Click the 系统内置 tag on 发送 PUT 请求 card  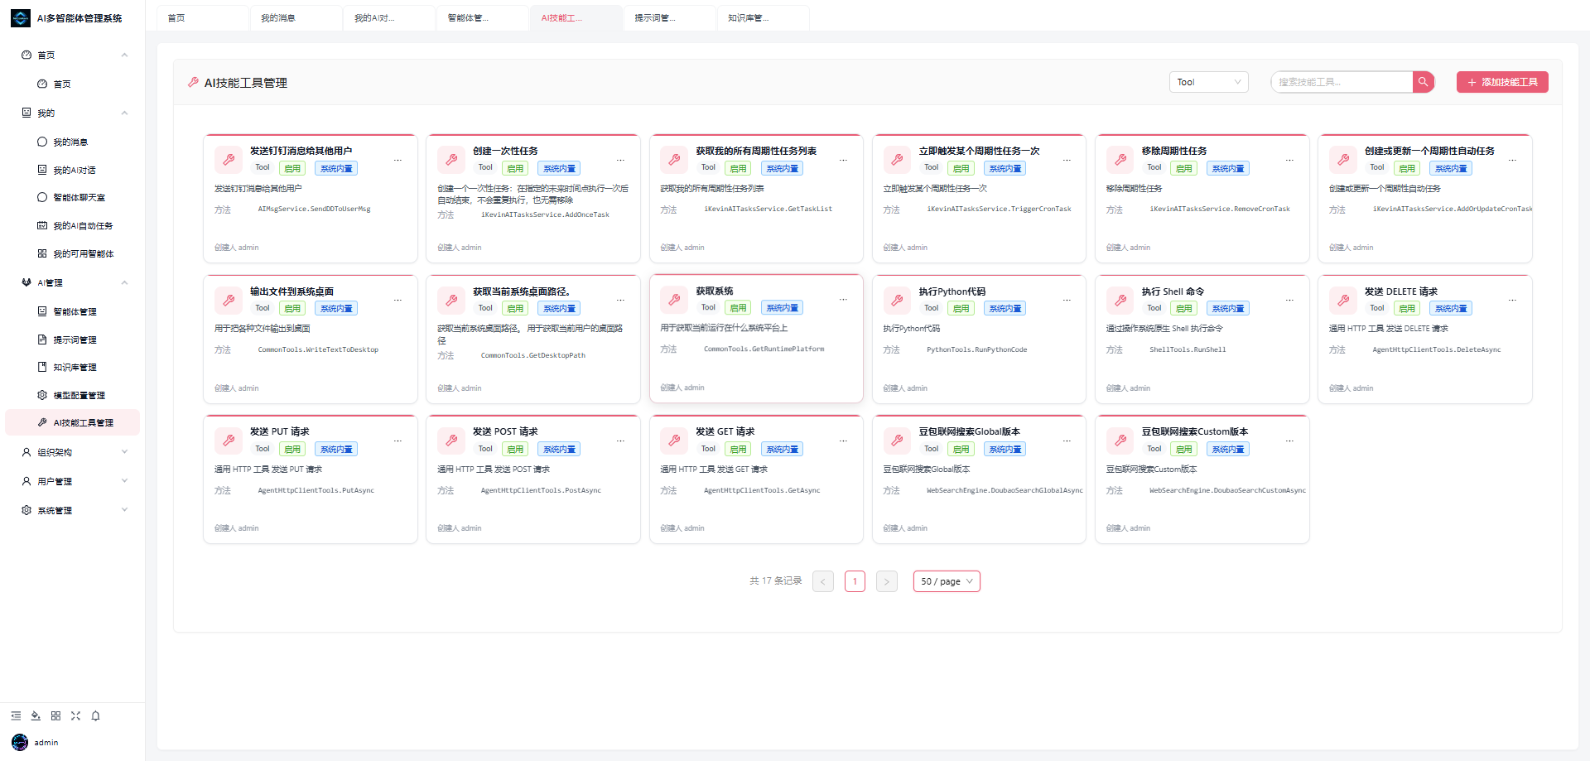336,450
